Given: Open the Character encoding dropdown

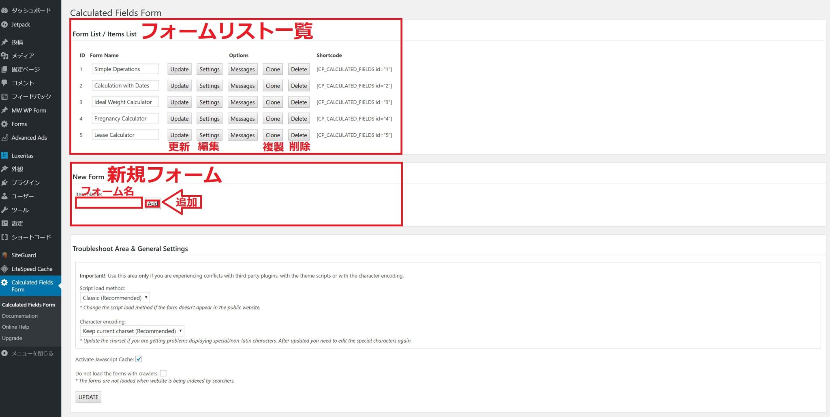Looking at the screenshot, I should pos(132,331).
